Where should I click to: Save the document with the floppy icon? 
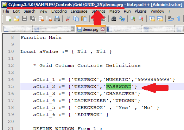click(x=25, y=19)
